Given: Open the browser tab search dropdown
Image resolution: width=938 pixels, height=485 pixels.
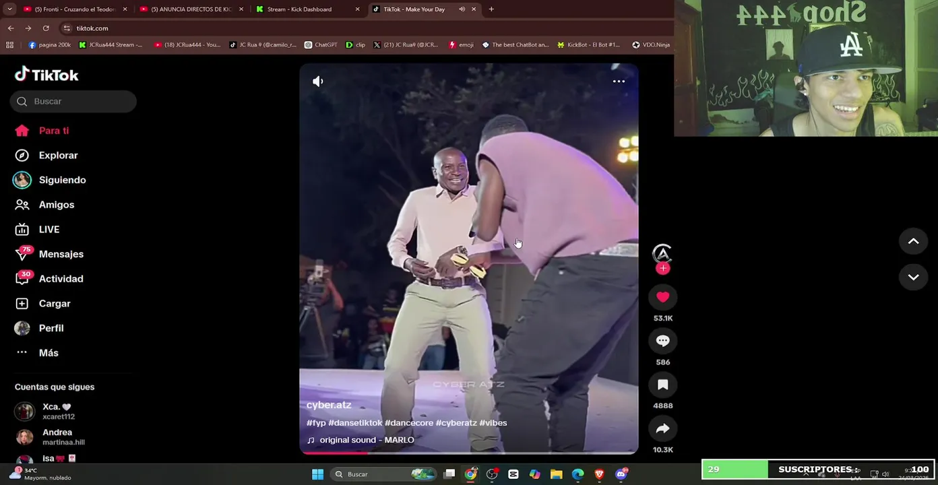Looking at the screenshot, I should point(9,9).
